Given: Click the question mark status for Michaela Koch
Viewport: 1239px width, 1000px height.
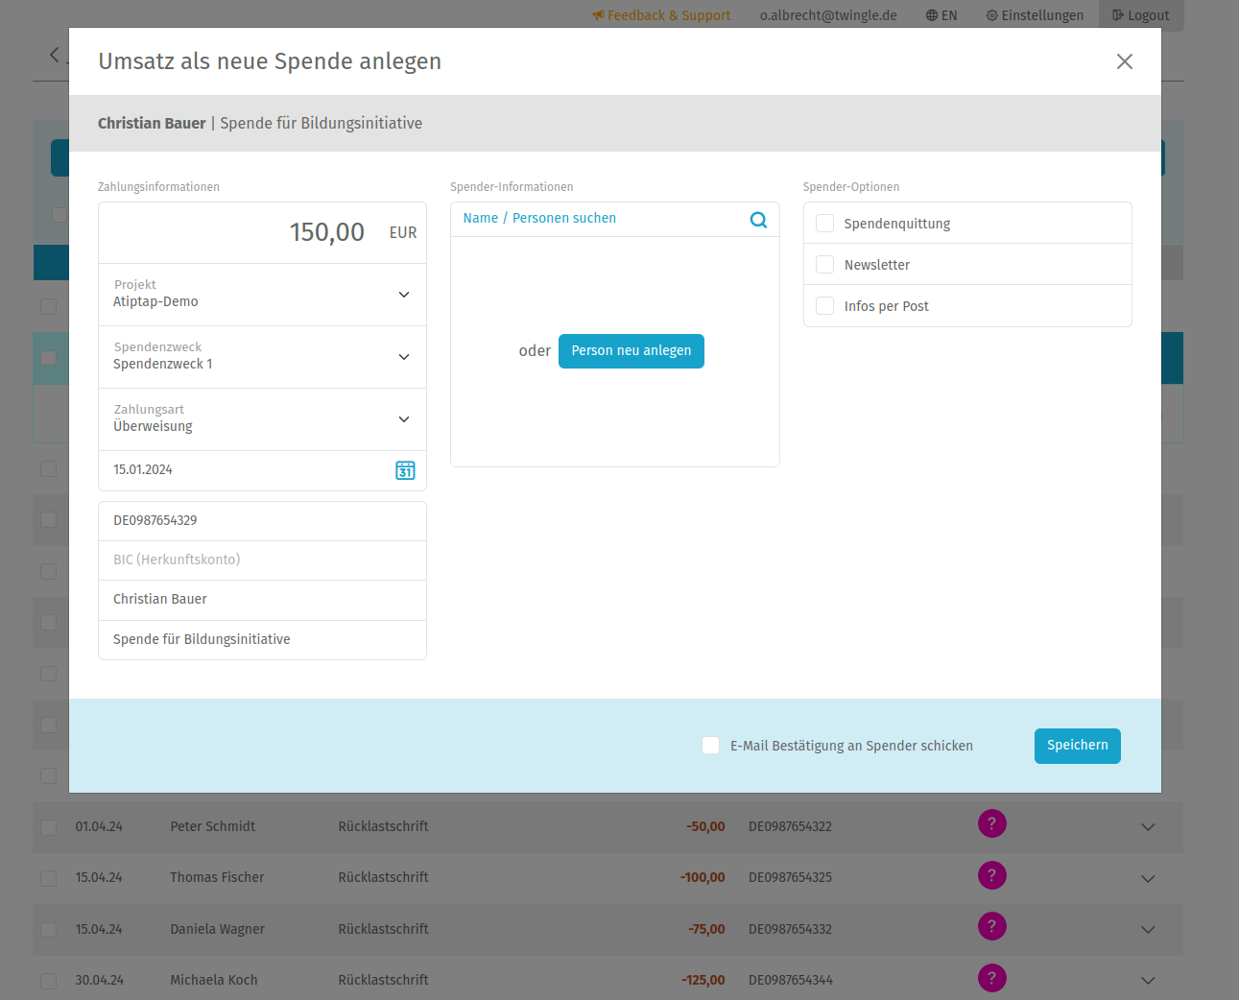Looking at the screenshot, I should click(x=991, y=978).
